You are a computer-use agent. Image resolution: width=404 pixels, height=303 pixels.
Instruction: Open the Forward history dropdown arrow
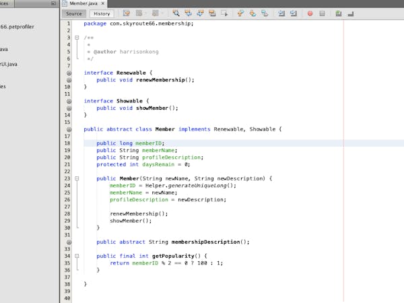(162, 13)
